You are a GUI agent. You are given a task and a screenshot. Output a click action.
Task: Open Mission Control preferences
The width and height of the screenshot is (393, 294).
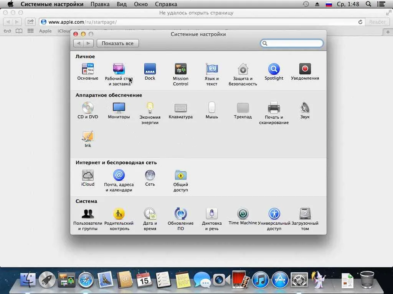(x=180, y=75)
